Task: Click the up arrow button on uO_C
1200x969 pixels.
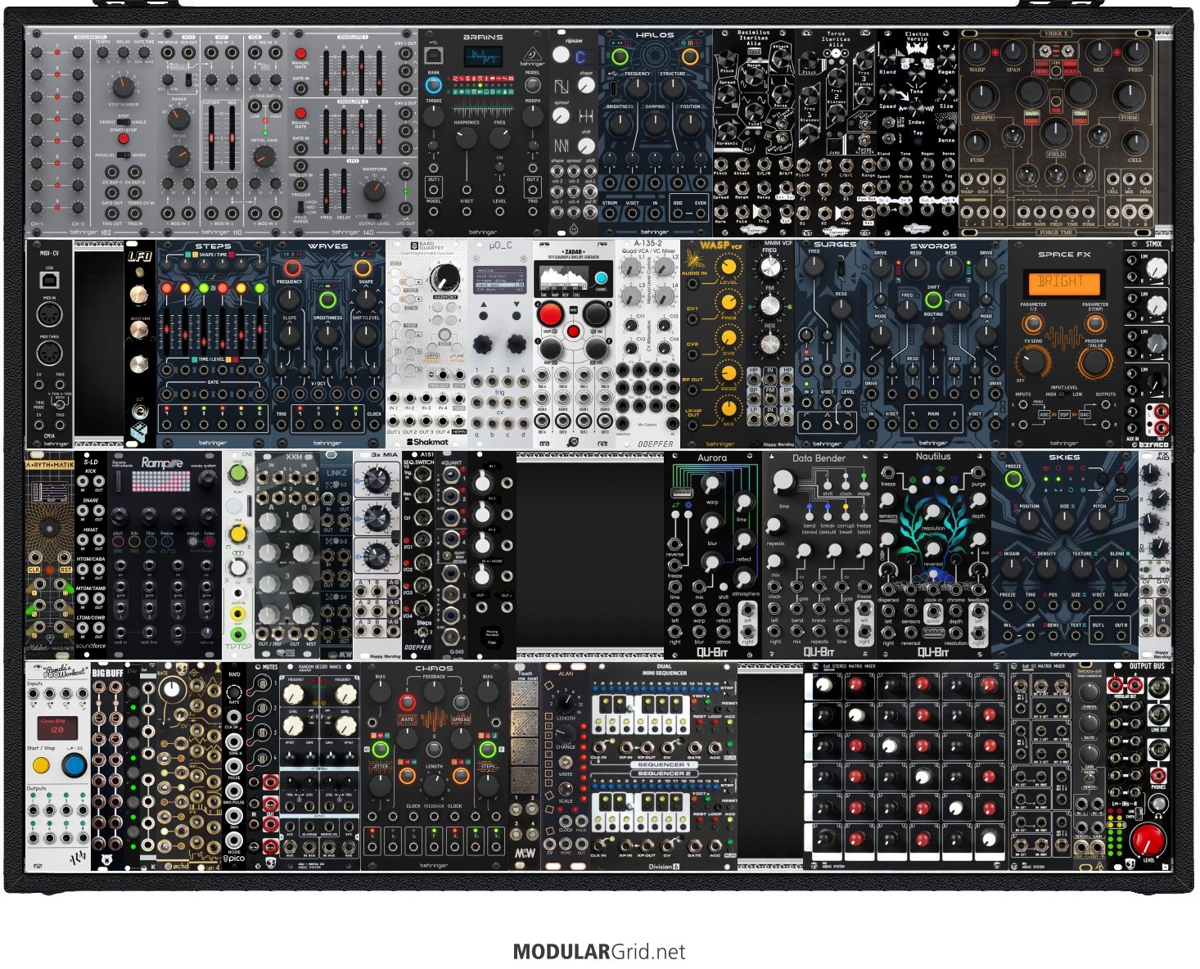Action: pyautogui.click(x=485, y=315)
